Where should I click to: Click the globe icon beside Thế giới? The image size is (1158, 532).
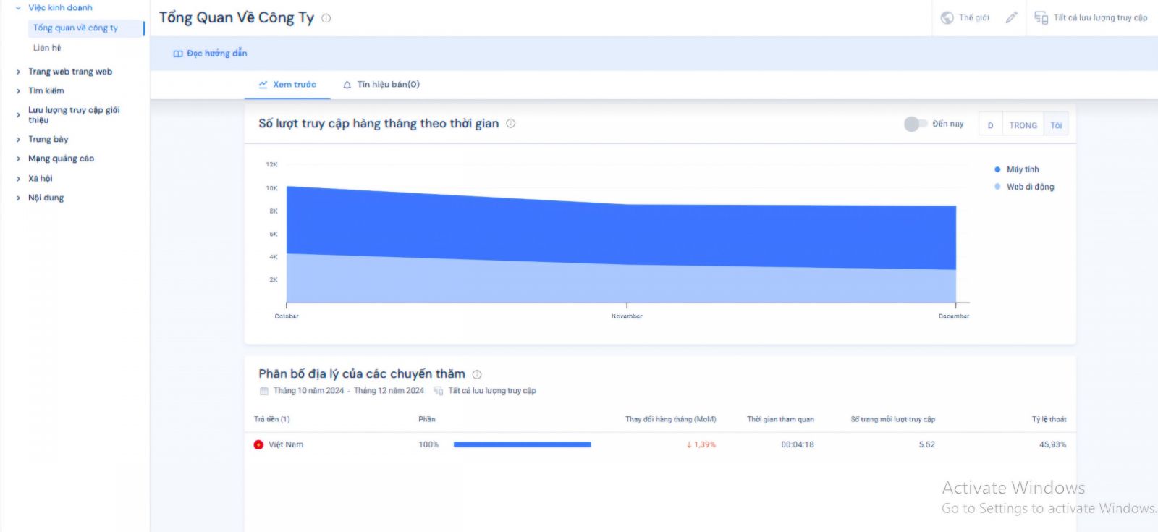point(947,17)
